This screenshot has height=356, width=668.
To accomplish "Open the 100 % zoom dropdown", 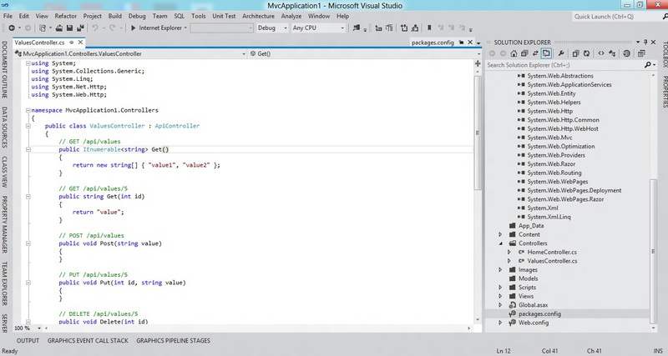I will pos(38,328).
